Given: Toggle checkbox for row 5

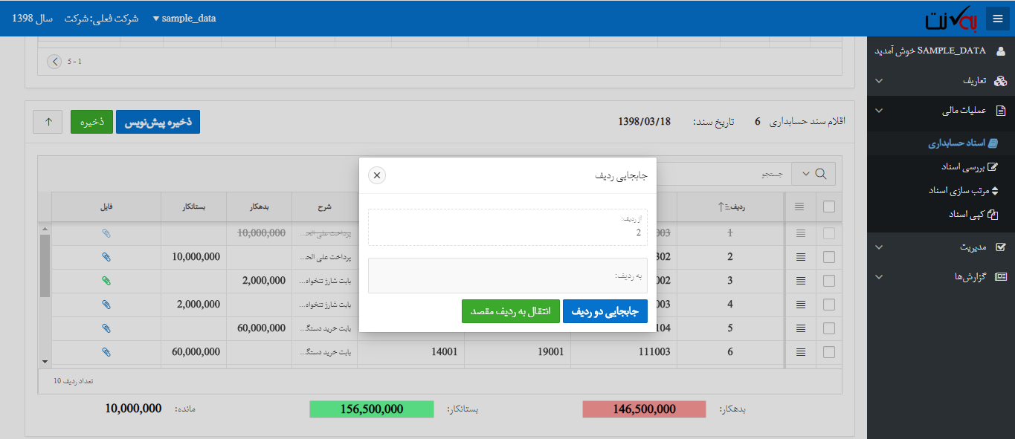Looking at the screenshot, I should (x=829, y=328).
